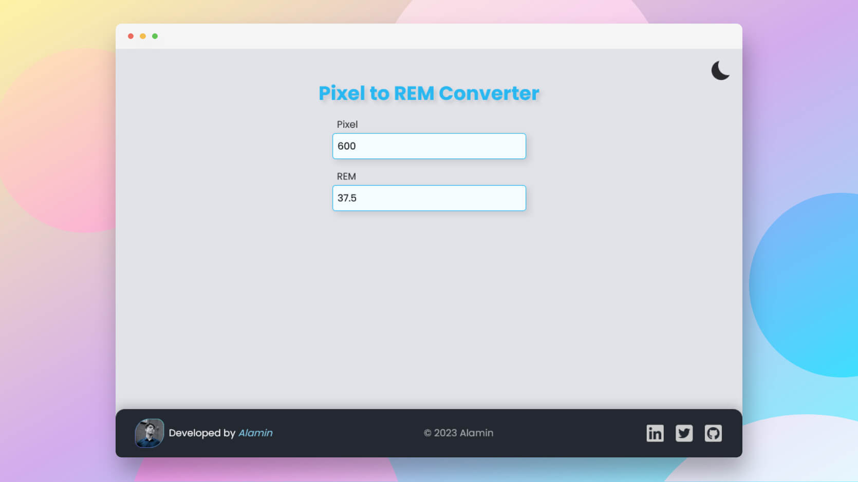858x482 pixels.
Task: Click the crescent moon theme switcher
Action: pyautogui.click(x=720, y=71)
